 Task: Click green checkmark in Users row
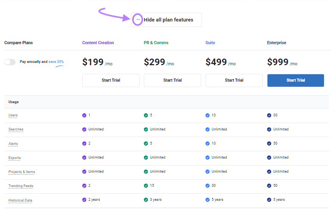(146, 115)
